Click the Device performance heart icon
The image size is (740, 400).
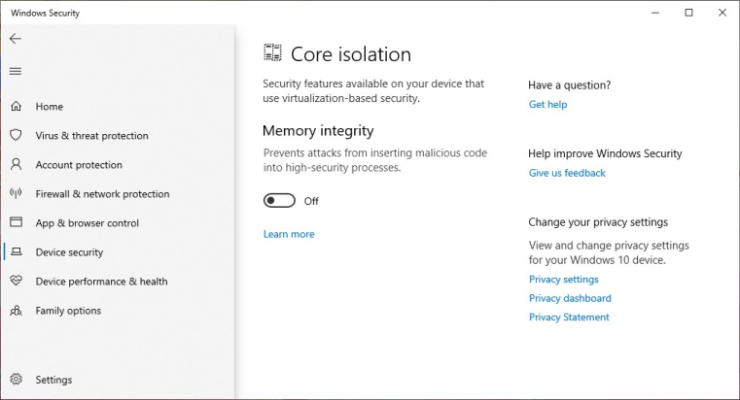pos(17,281)
